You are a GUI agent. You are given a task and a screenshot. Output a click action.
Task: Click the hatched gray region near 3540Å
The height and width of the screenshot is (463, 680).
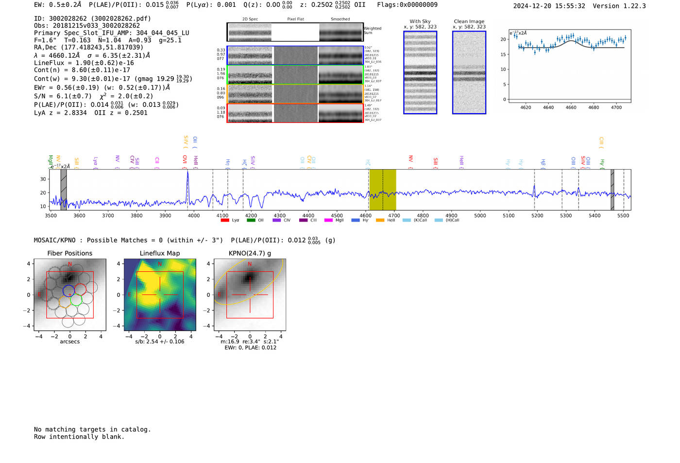tap(64, 190)
